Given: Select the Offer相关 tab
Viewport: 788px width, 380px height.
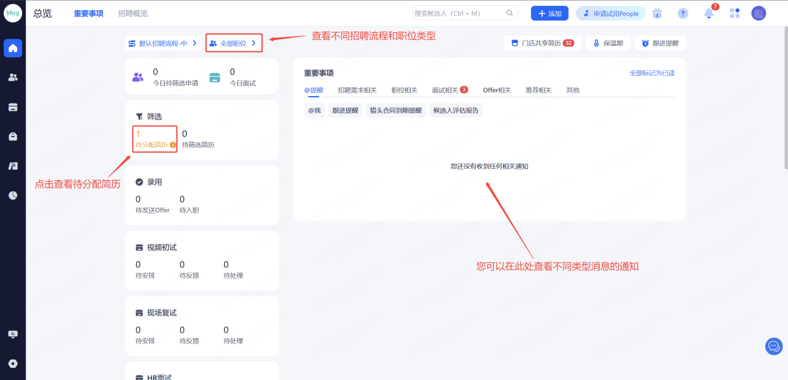Looking at the screenshot, I should (497, 90).
